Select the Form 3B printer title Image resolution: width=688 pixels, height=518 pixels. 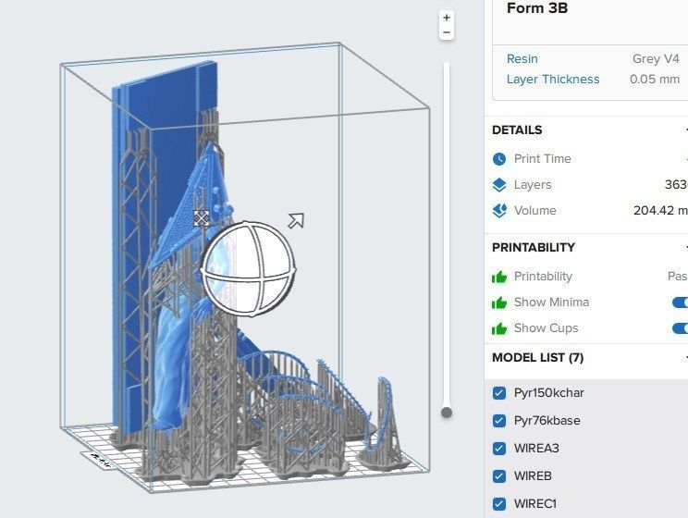click(537, 8)
